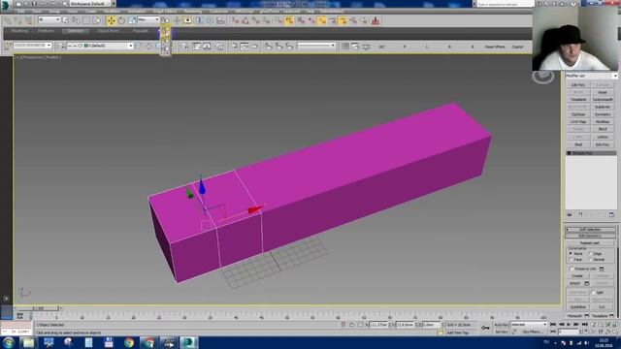Open the Customize menu
The height and width of the screenshot is (349, 621).
(x=218, y=12)
